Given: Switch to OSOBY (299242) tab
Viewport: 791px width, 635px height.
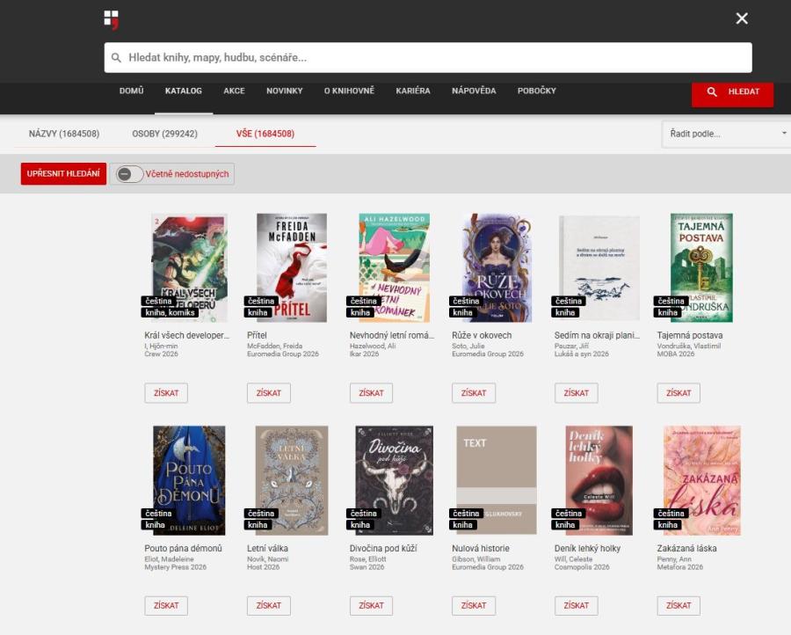Looking at the screenshot, I should pos(165,134).
